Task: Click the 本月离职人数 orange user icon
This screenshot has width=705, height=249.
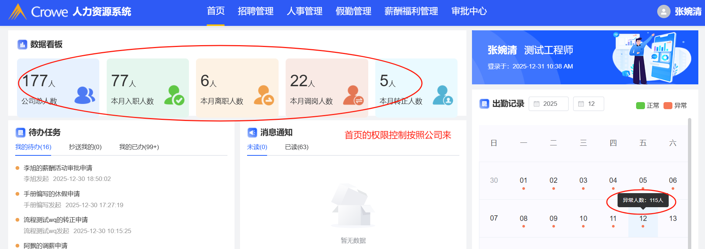Action: 264,95
